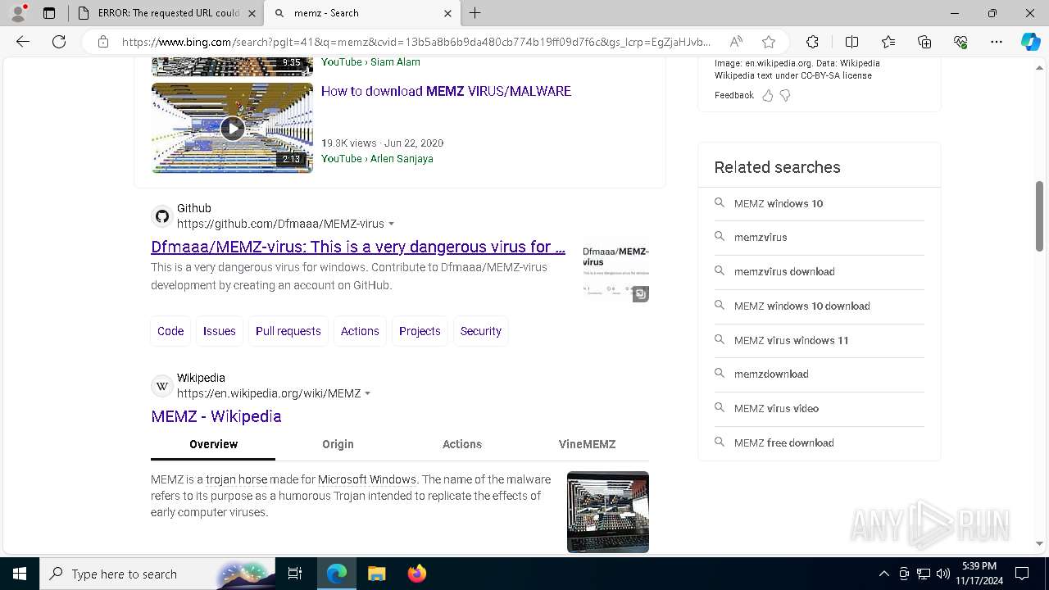The image size is (1049, 590).
Task: Add page to favorites star icon
Action: coord(768,42)
